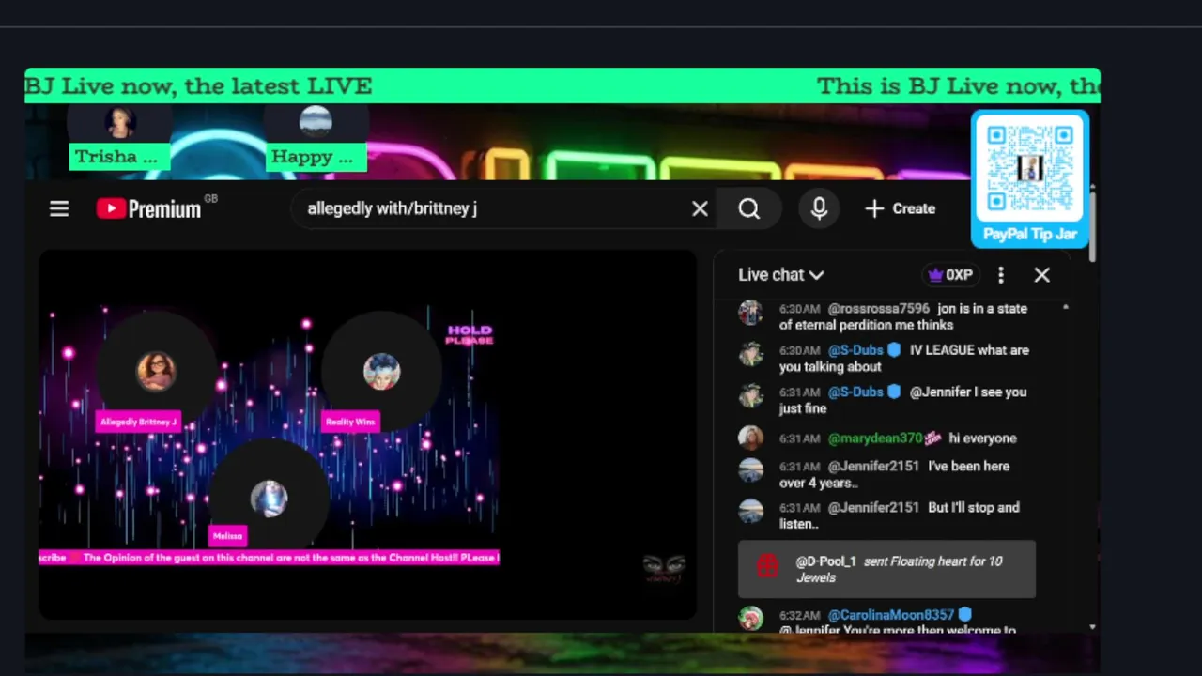Click the 'Allegedly Brittney J' name label
The width and height of the screenshot is (1202, 676).
[138, 422]
